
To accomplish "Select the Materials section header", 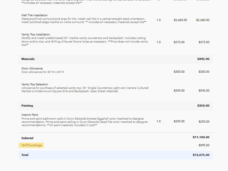I will point(28,59).
